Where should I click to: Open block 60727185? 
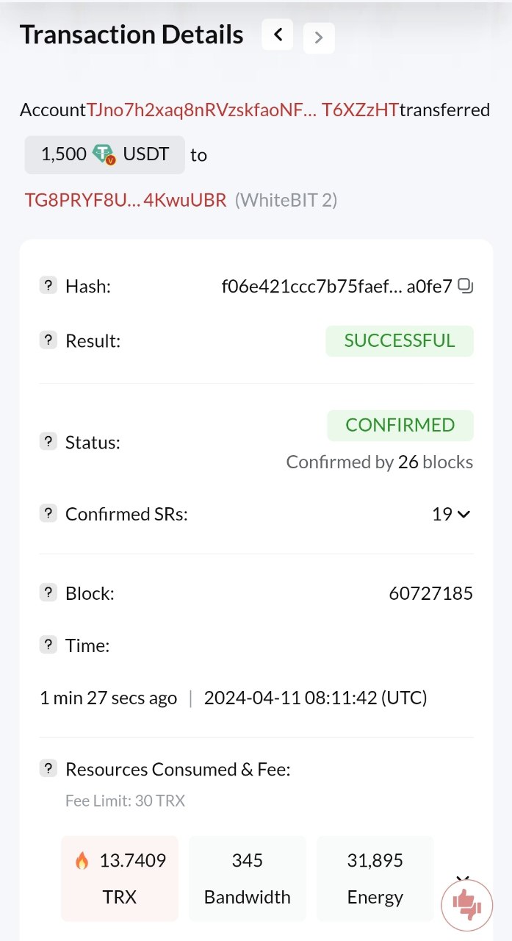[x=430, y=593]
